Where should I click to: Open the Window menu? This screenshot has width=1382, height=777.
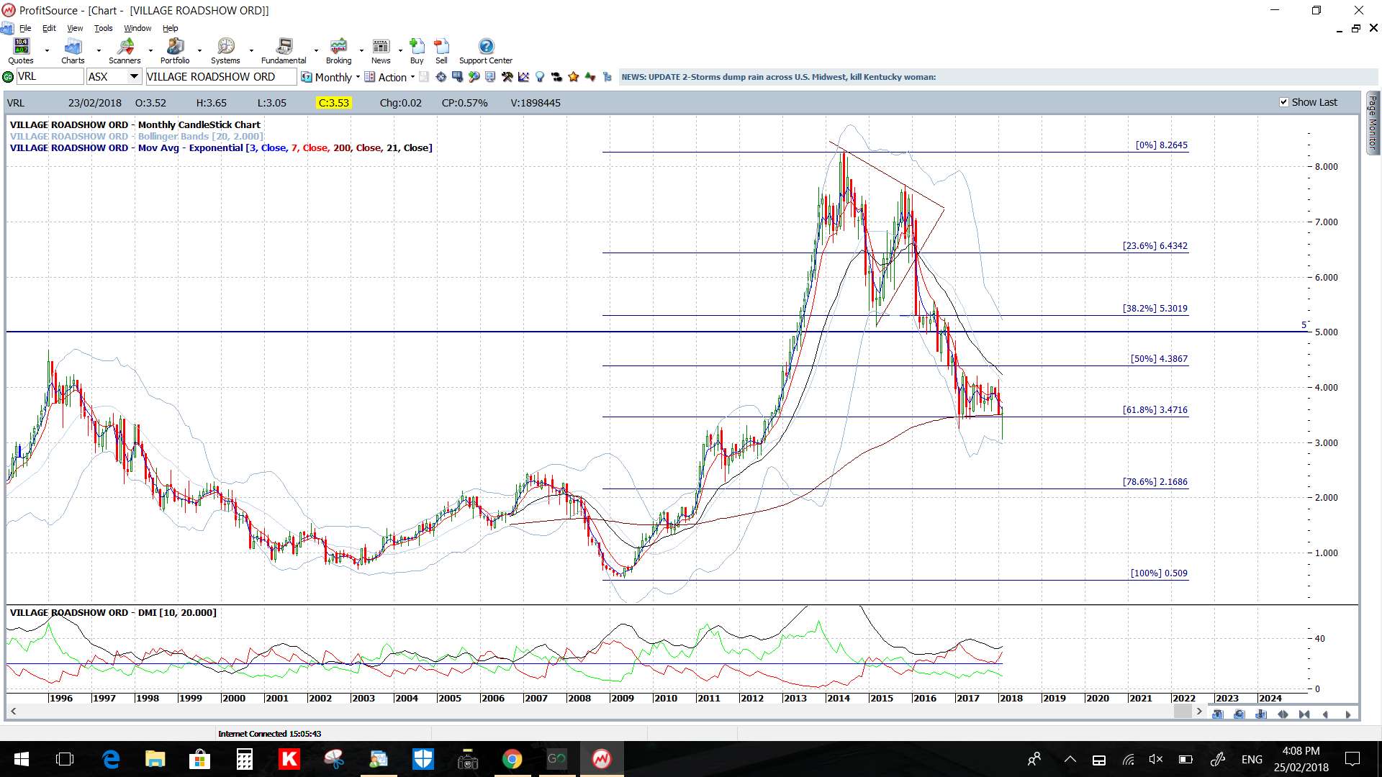coord(137,28)
